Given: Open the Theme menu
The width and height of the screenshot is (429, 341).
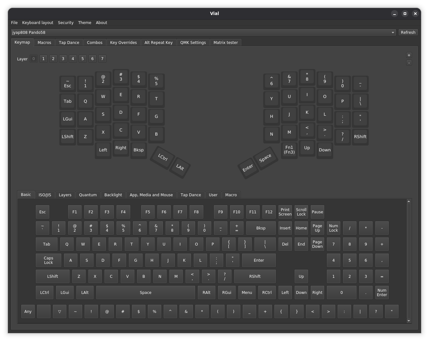Looking at the screenshot, I should click(x=84, y=22).
